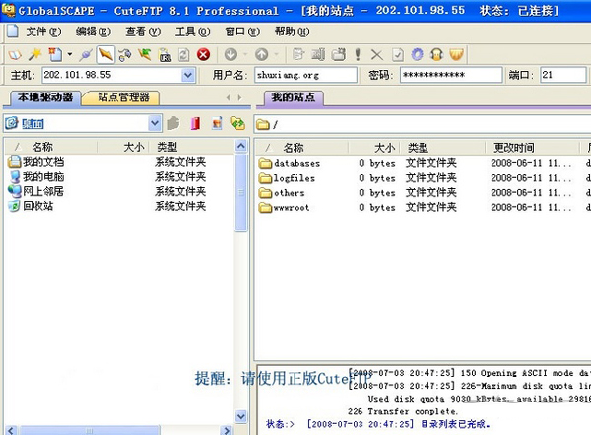Click the username field shuxiang.org
The height and width of the screenshot is (435, 591).
305,75
